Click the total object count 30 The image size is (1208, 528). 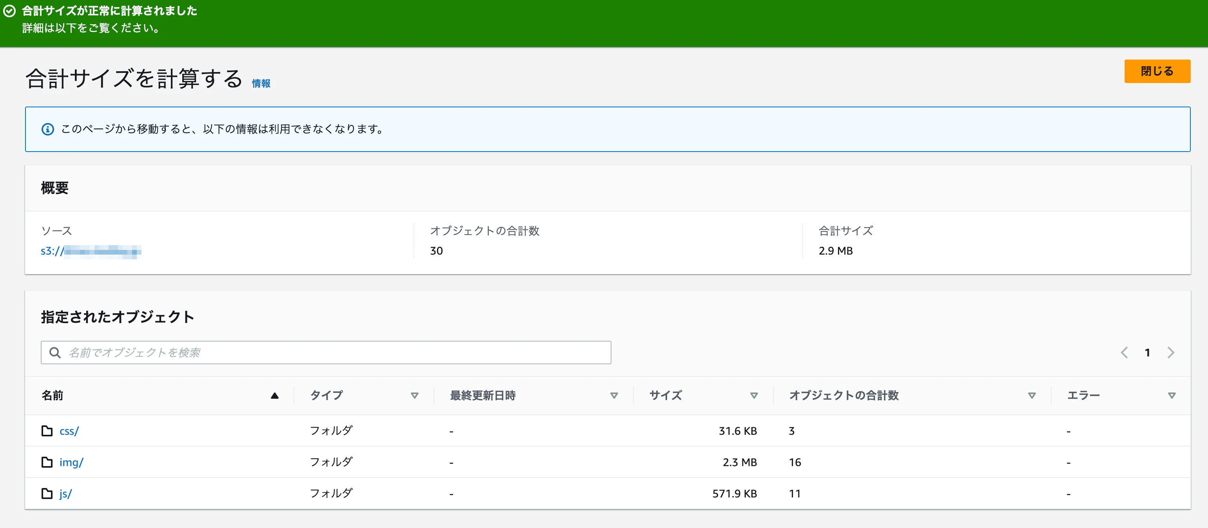(436, 251)
